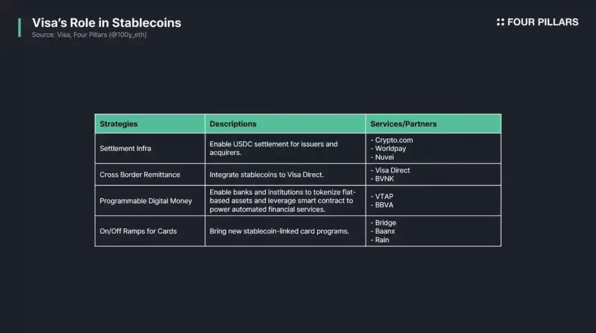Click the green accent bar beside title
This screenshot has width=596, height=333.
pos(19,27)
